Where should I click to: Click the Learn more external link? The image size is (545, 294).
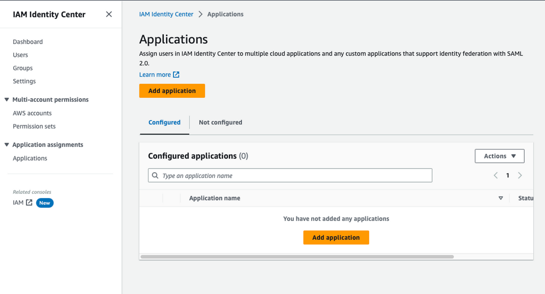159,75
